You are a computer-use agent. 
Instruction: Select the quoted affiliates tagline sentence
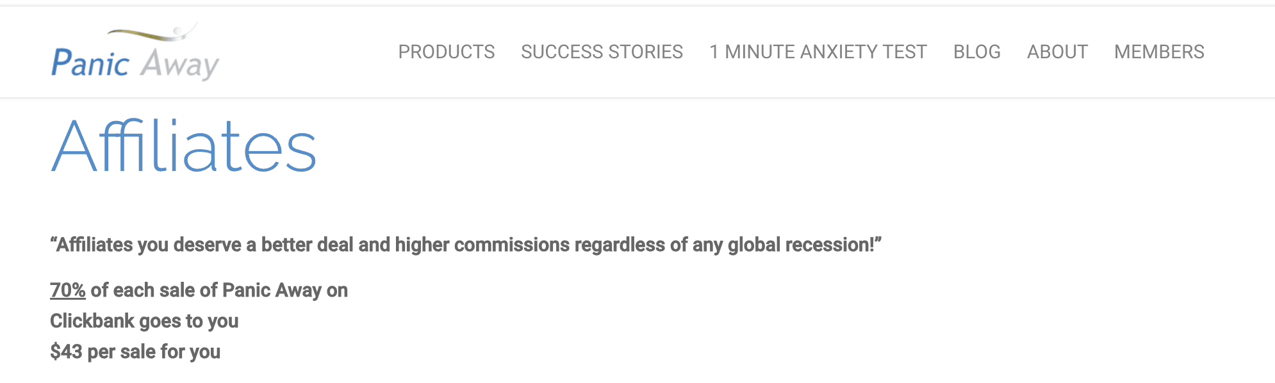466,245
